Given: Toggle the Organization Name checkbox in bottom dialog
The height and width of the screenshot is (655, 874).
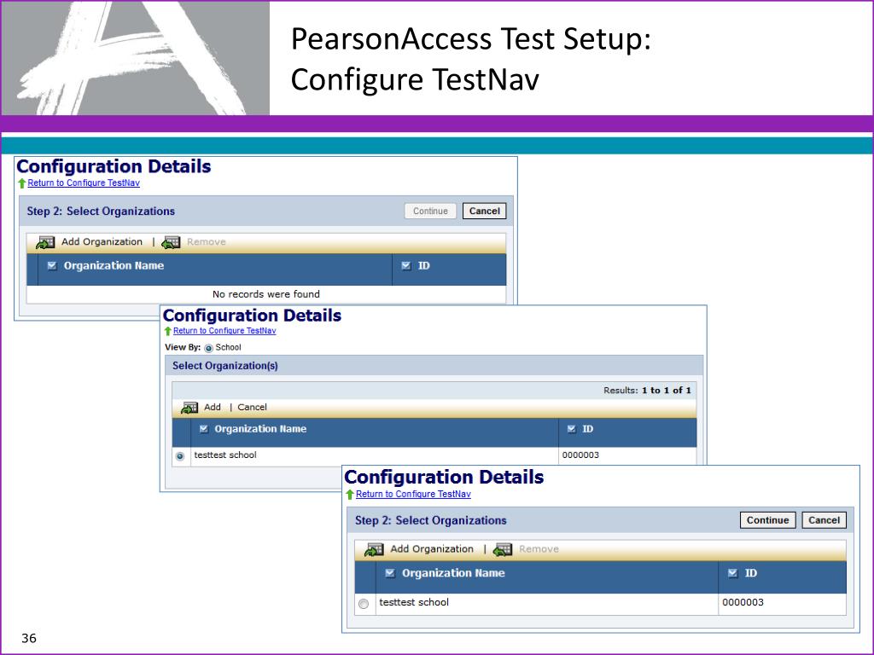Looking at the screenshot, I should [388, 572].
